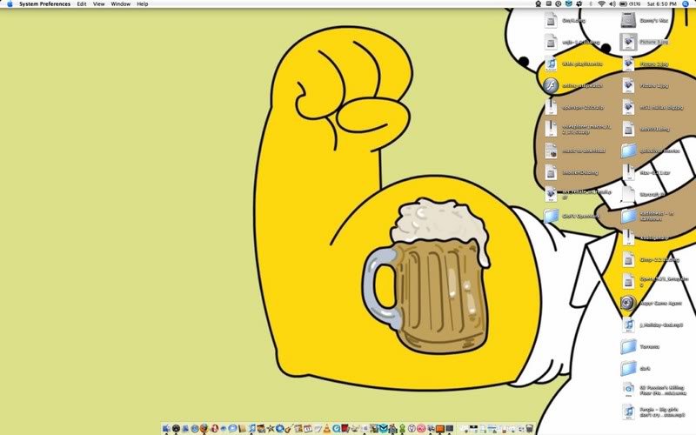696x435 pixels.
Task: Open iMovie star icon in the Dock
Action: (270, 428)
